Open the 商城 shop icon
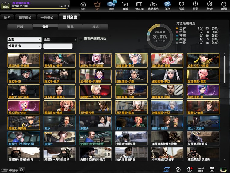Image resolution: width=230 pixels, height=173 pixels. tap(125, 6)
